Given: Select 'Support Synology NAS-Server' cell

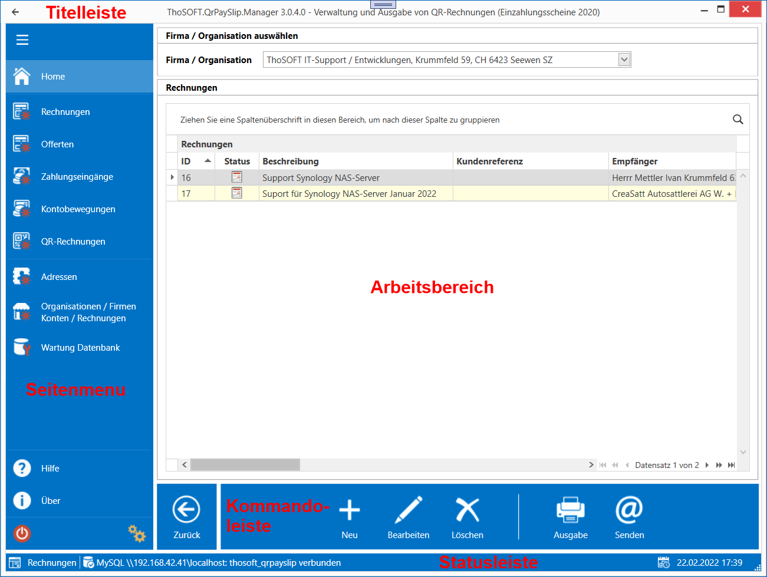Looking at the screenshot, I should [x=356, y=177].
